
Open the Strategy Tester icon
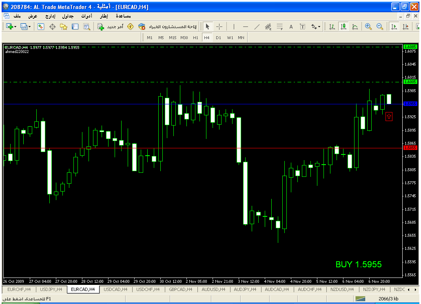point(86,26)
